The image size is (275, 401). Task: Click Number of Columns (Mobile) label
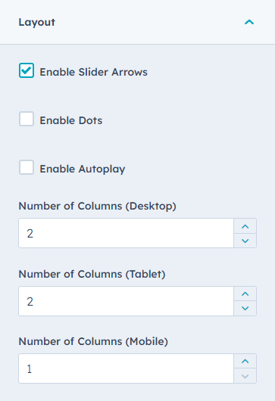[x=93, y=341]
